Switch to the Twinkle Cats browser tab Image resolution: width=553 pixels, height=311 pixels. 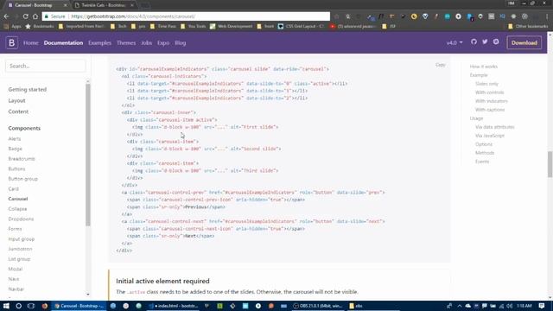click(x=104, y=5)
